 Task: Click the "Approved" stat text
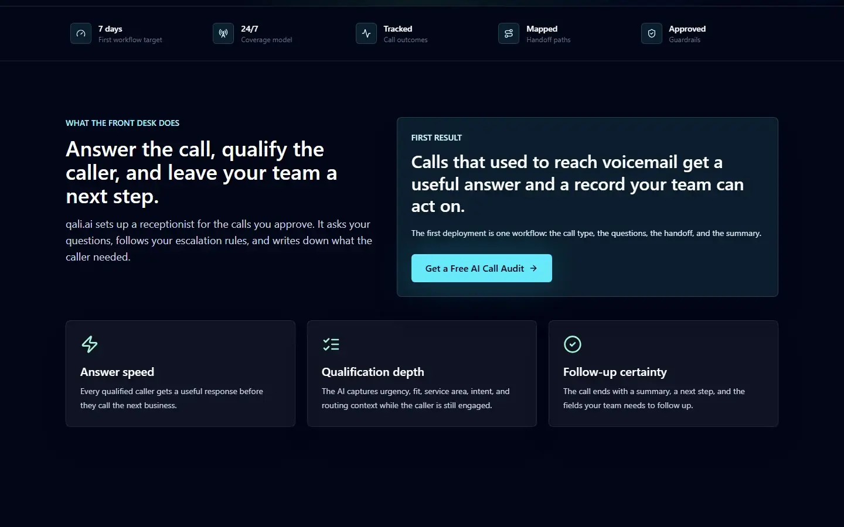(688, 29)
